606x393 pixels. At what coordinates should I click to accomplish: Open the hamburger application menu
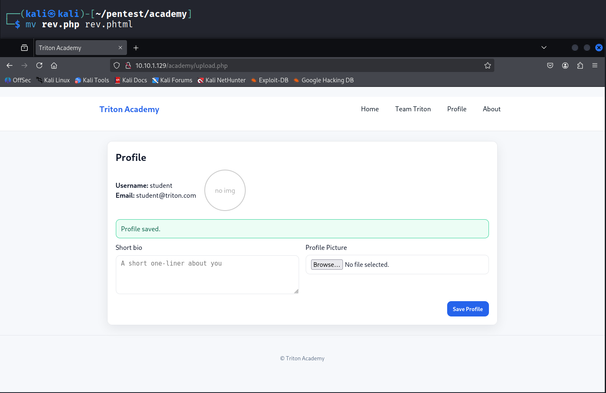(595, 65)
